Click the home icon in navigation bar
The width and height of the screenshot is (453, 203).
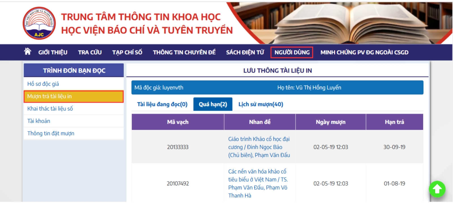(x=27, y=51)
